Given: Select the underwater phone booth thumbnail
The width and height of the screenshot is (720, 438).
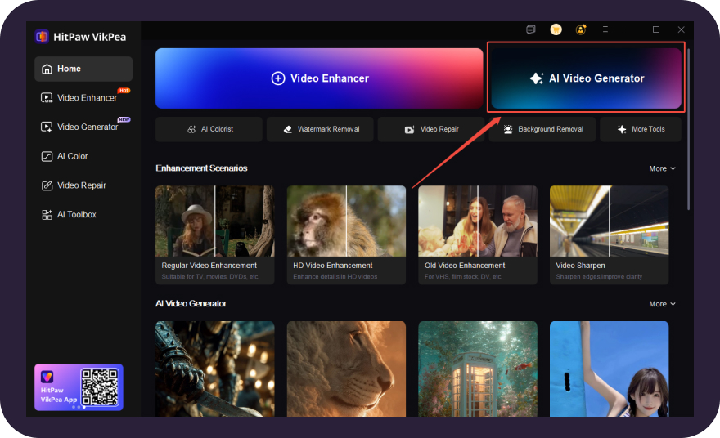Looking at the screenshot, I should (x=478, y=369).
